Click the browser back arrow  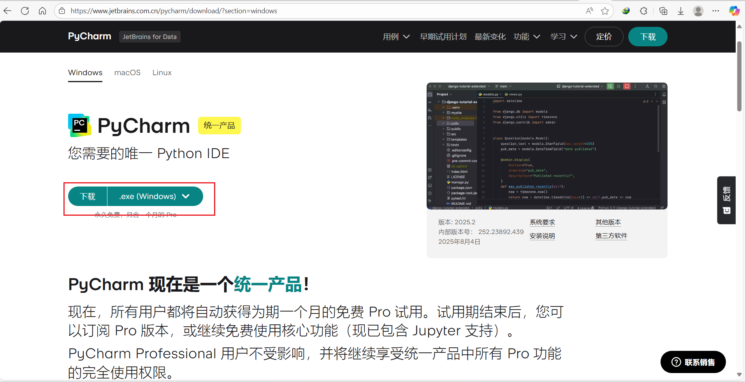[x=8, y=11]
